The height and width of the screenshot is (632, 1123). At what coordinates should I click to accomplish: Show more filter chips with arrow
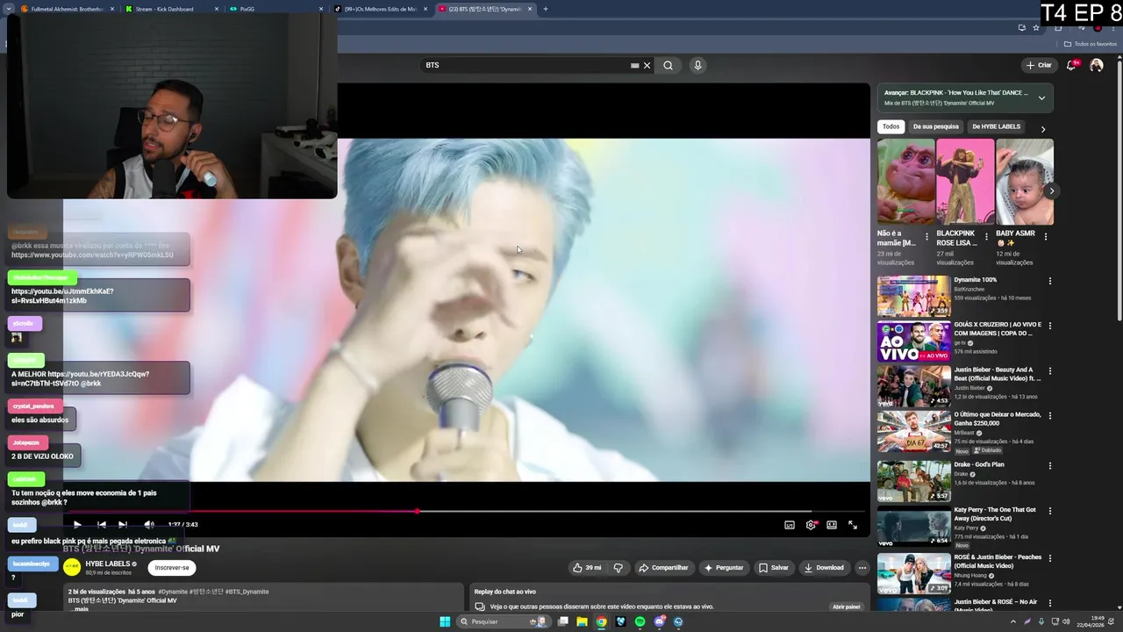(x=1043, y=129)
